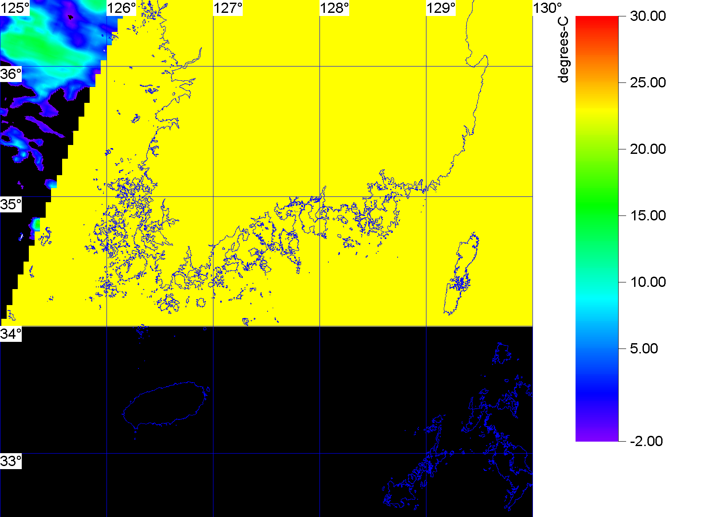This screenshot has width=706, height=517.
Task: Click the 34° latitude label
Action: (x=11, y=334)
